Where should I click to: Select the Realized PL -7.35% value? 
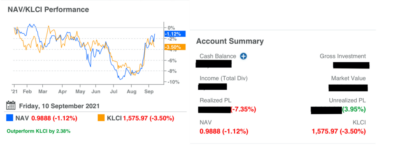[243, 109]
